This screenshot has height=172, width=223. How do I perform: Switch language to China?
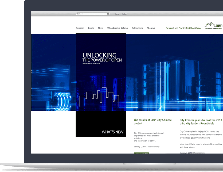[117, 14]
